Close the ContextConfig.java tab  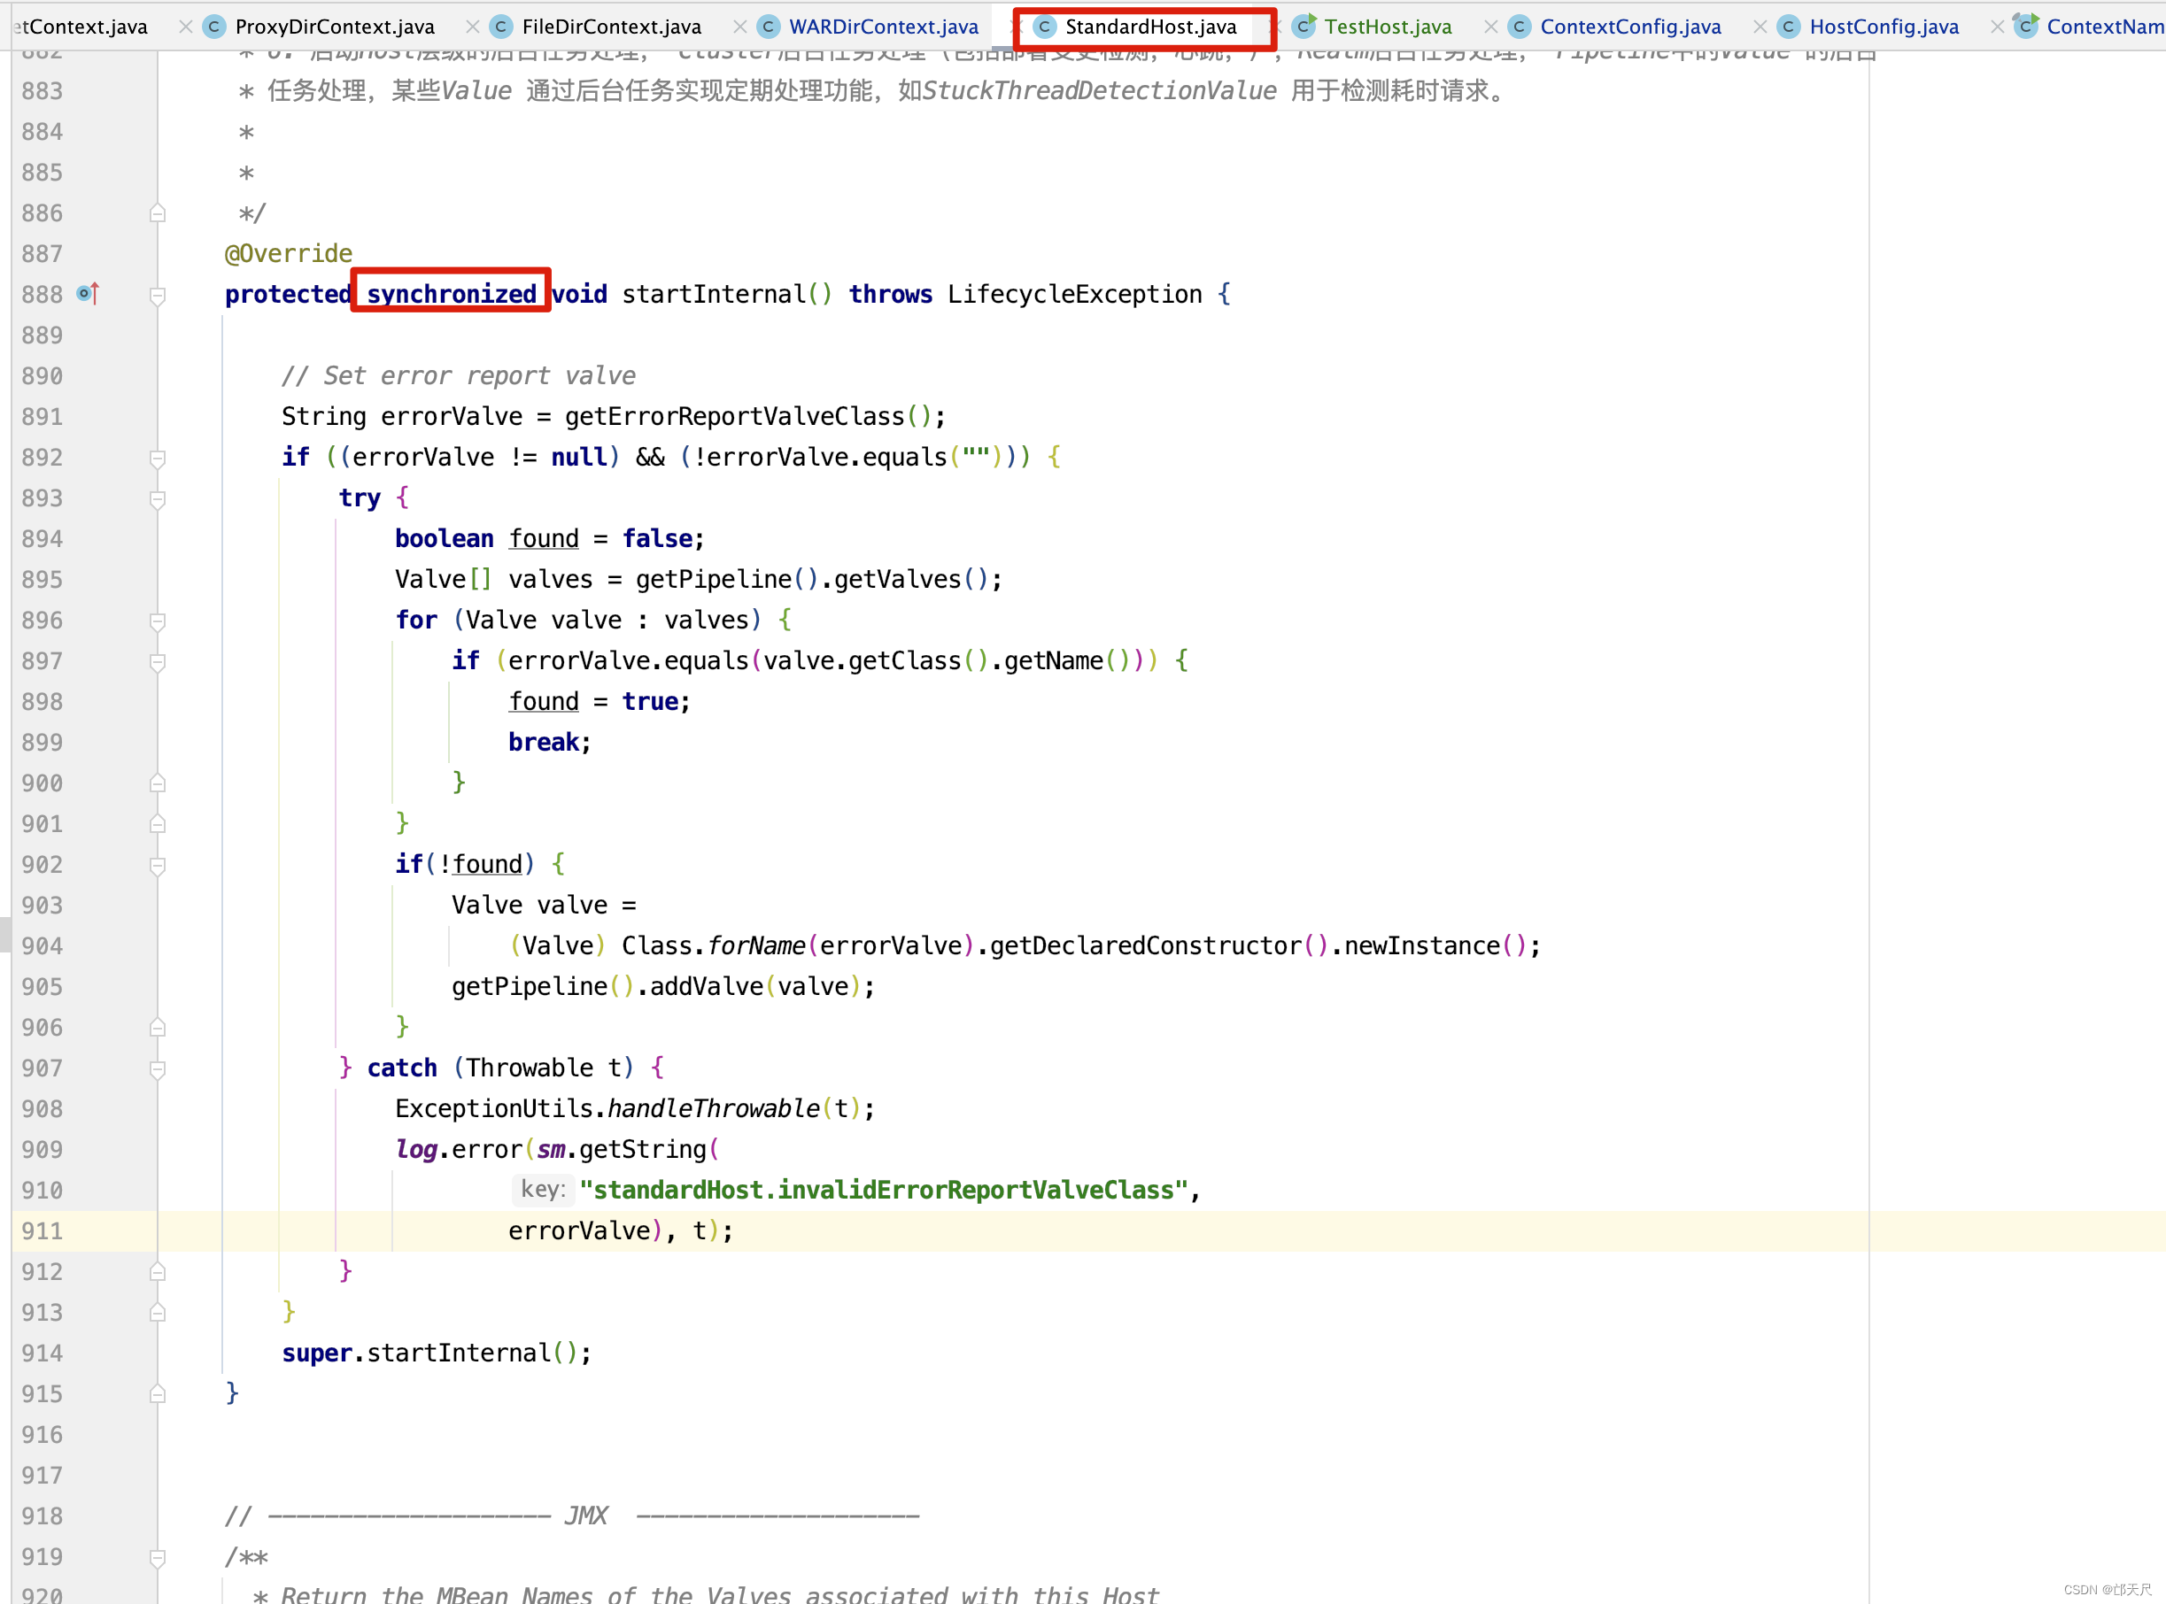pos(1759,27)
